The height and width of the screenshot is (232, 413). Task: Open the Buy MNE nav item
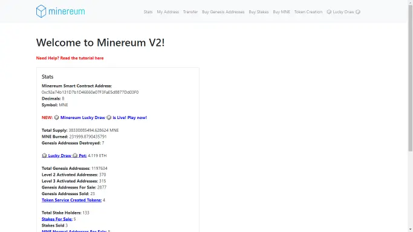coord(281,12)
